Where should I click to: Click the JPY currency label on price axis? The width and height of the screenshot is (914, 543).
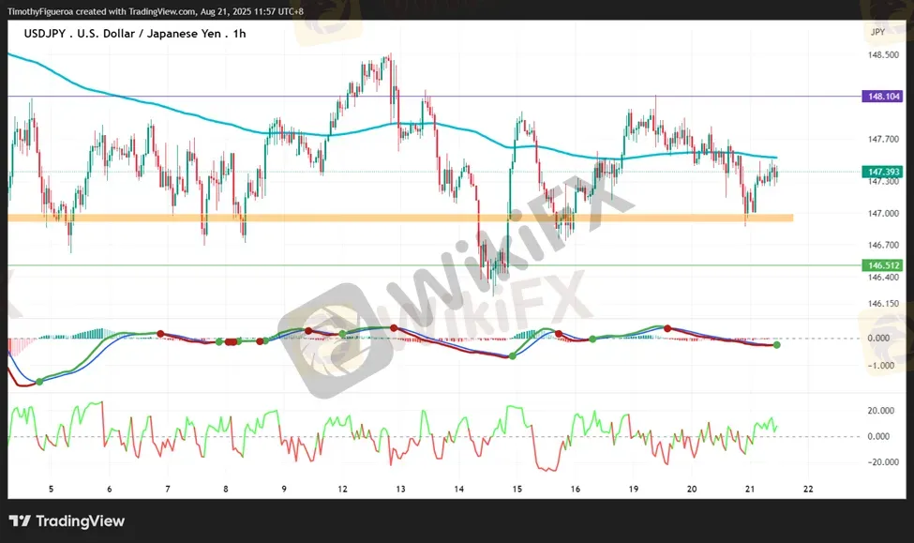click(877, 32)
